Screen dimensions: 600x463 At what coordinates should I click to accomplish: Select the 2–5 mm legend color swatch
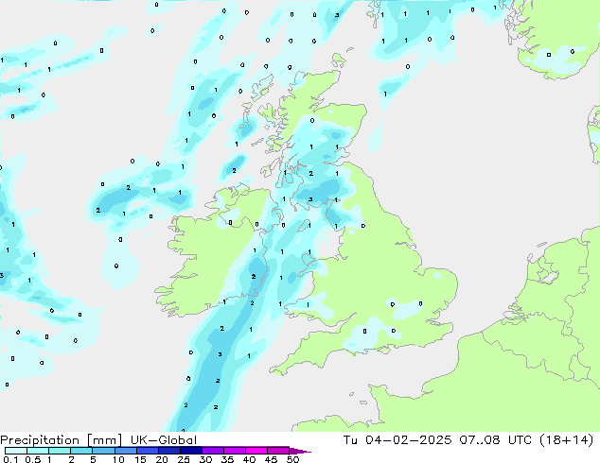(x=81, y=451)
